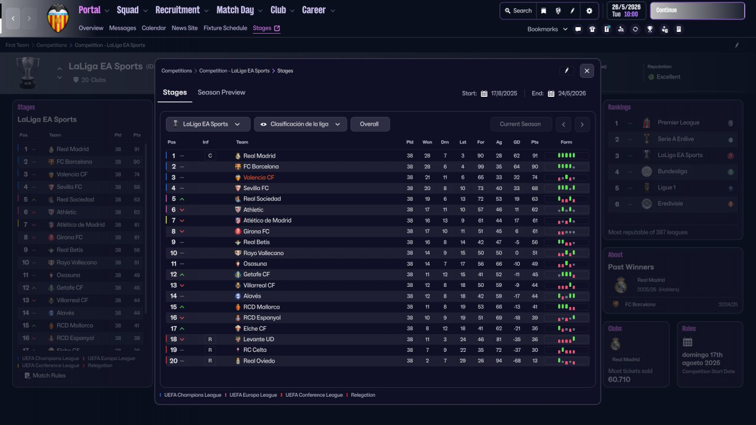Open the bookmark icon beside Search
Viewport: 756px width, 425px height.
(x=544, y=11)
